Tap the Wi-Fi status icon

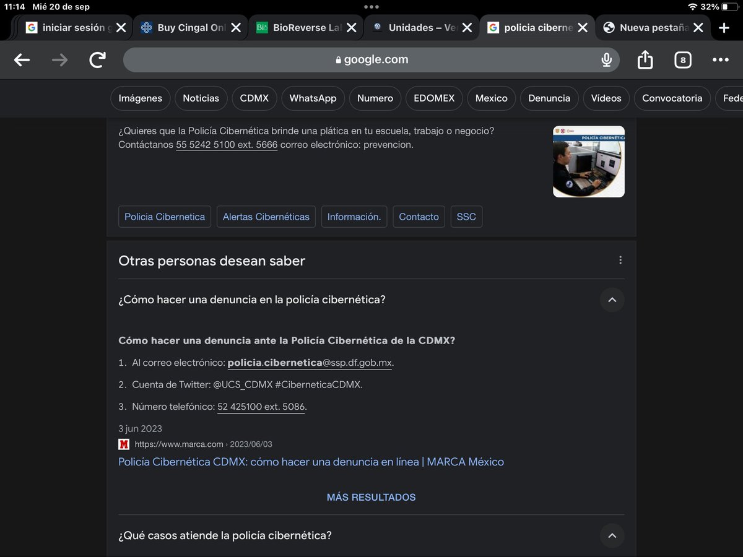(x=692, y=7)
